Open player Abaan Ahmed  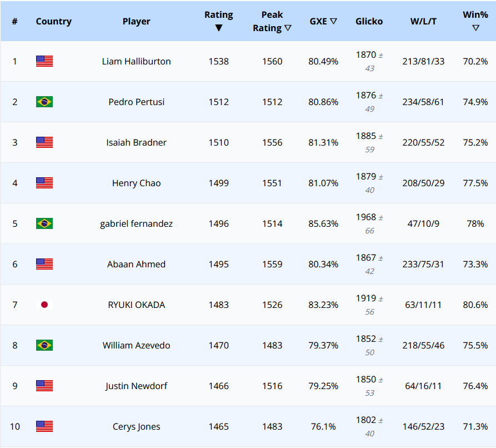coord(136,263)
